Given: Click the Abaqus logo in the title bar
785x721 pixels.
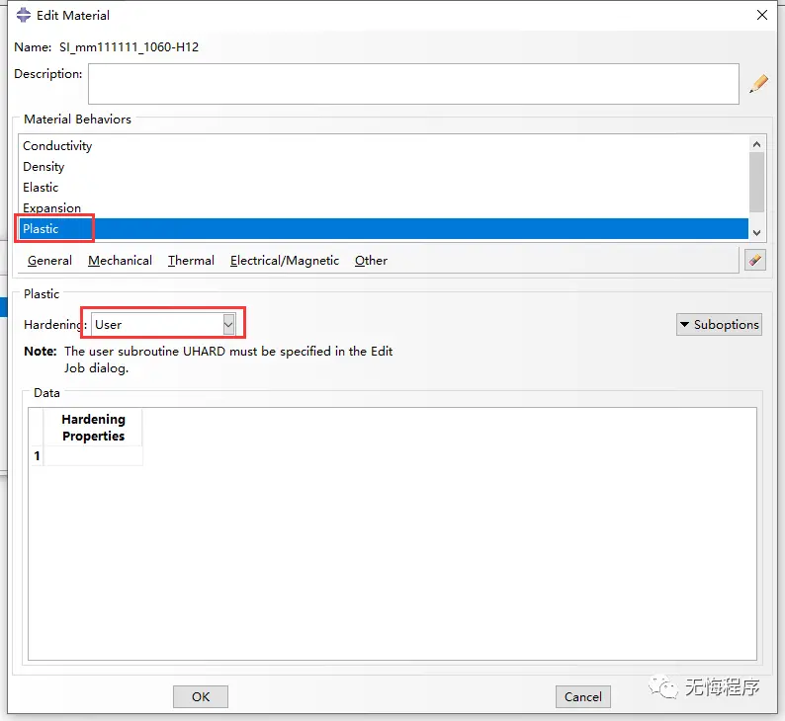Looking at the screenshot, I should (23, 15).
